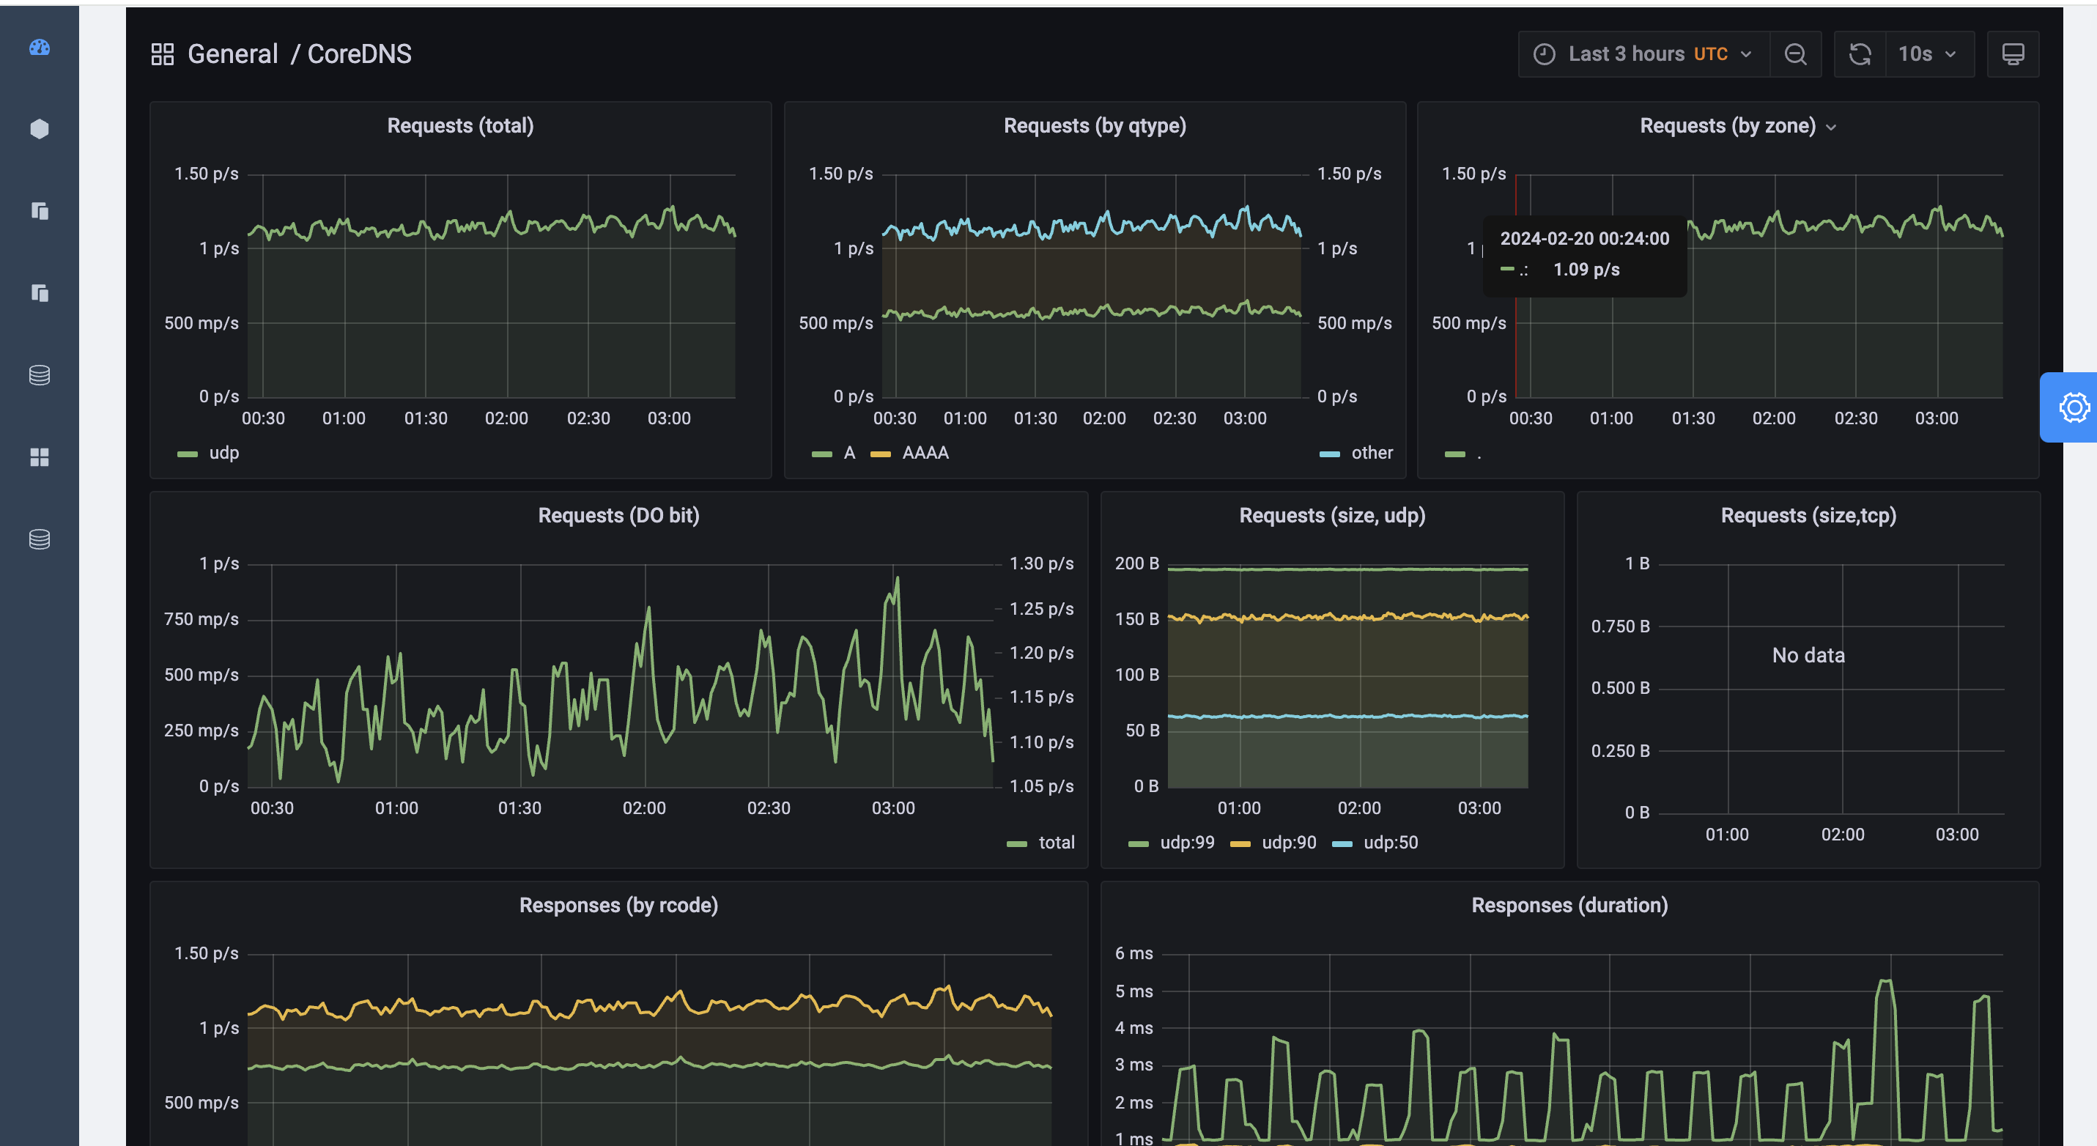The image size is (2097, 1146).
Task: Click the other legend color swatch
Action: pos(1328,454)
